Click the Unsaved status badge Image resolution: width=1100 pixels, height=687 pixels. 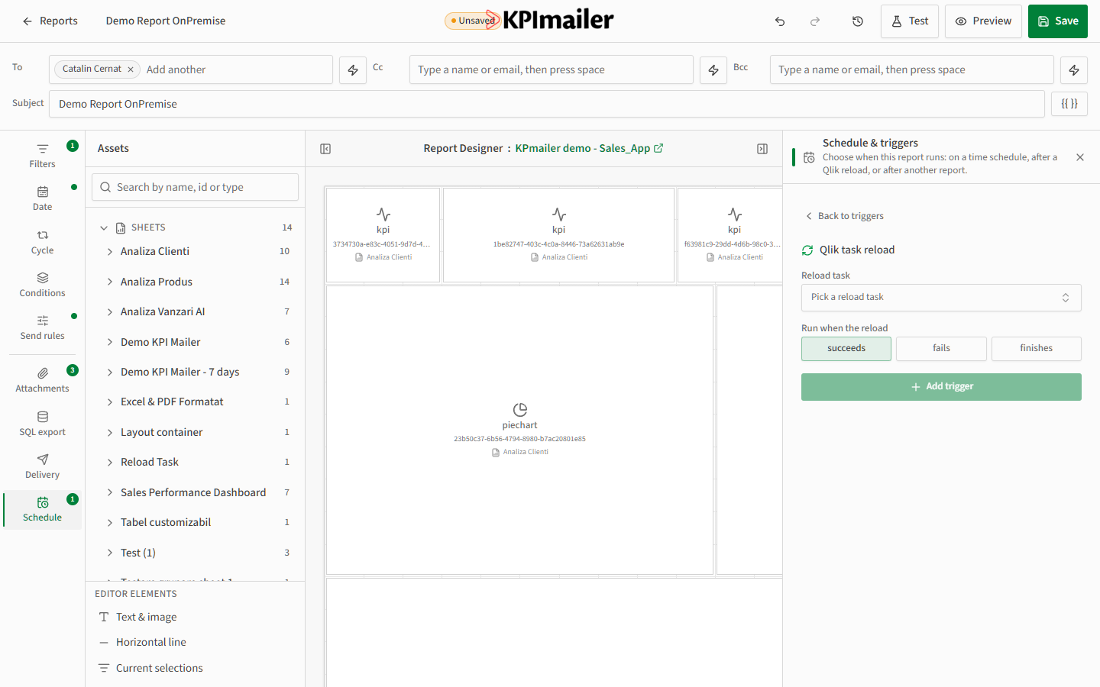point(472,21)
